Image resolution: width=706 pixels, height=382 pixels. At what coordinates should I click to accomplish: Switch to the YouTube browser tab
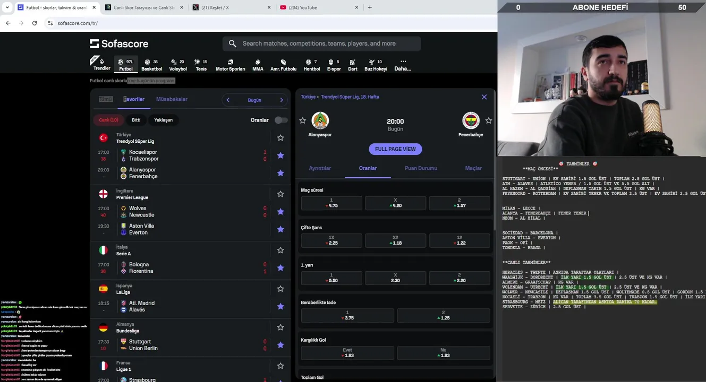tap(319, 7)
